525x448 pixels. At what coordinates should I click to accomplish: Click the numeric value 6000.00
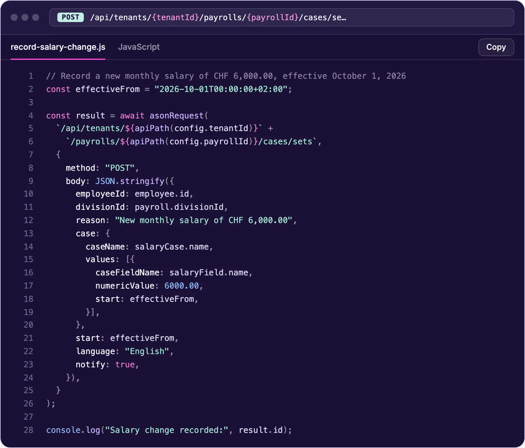[x=182, y=286]
